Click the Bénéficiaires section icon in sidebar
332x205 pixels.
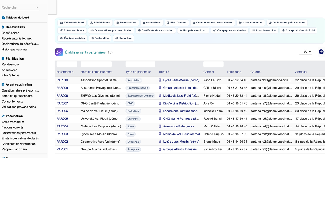[x=3, y=27]
